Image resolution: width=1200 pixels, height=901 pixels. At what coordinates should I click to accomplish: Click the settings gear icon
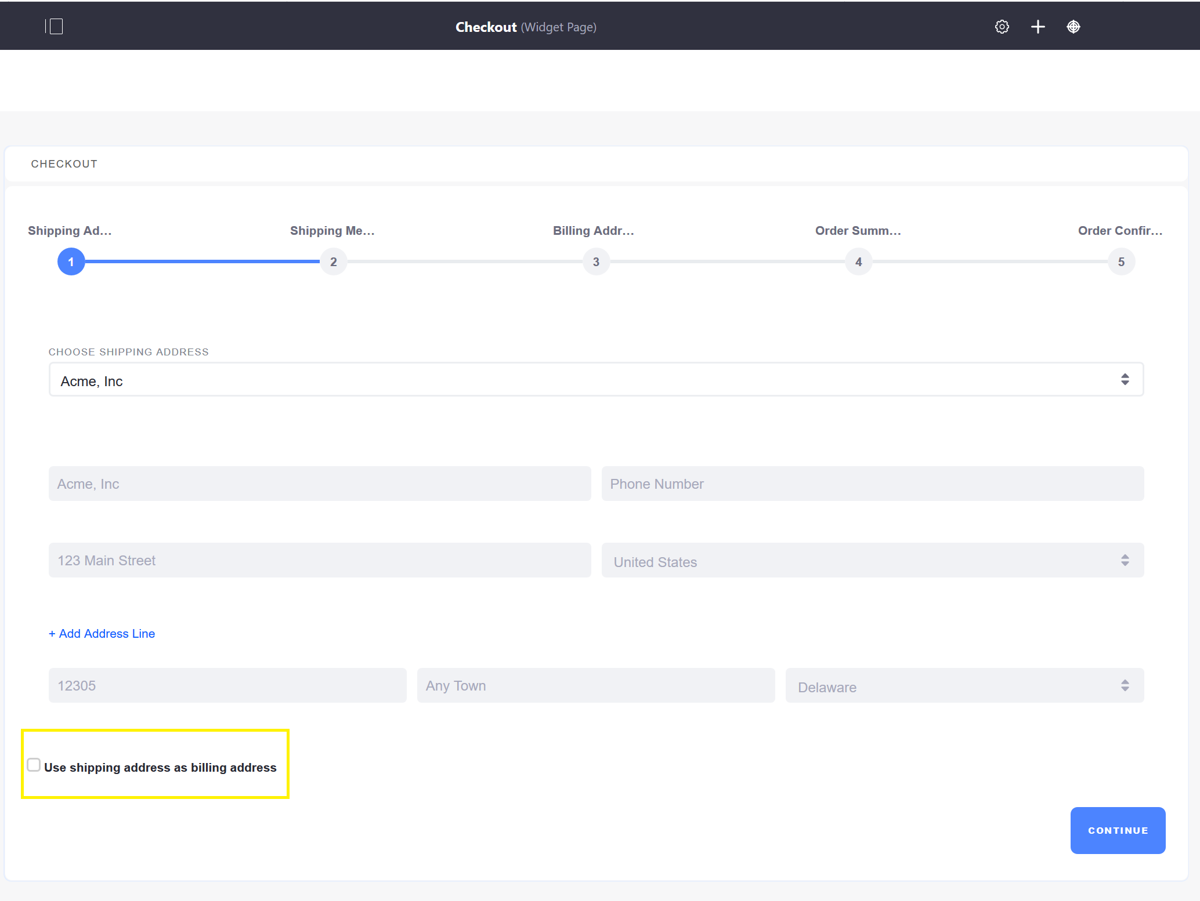point(1002,26)
